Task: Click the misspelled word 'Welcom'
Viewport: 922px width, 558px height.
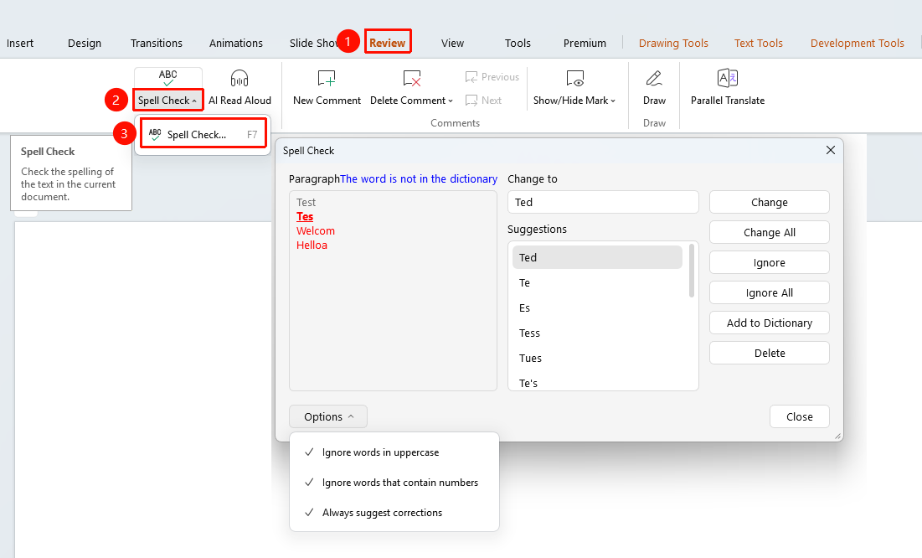Action: [x=316, y=230]
